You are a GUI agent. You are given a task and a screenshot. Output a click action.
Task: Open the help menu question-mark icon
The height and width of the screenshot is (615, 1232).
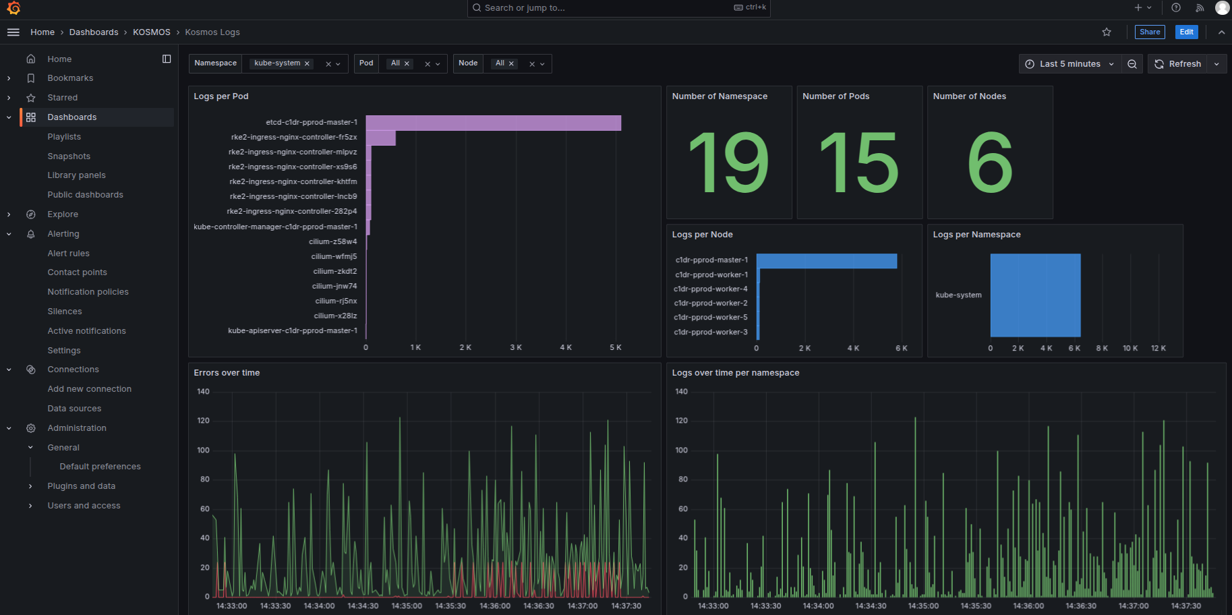click(1175, 8)
